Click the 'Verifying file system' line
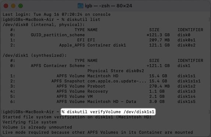This screenshot has height=137, width=211. pyautogui.click(x=29, y=122)
